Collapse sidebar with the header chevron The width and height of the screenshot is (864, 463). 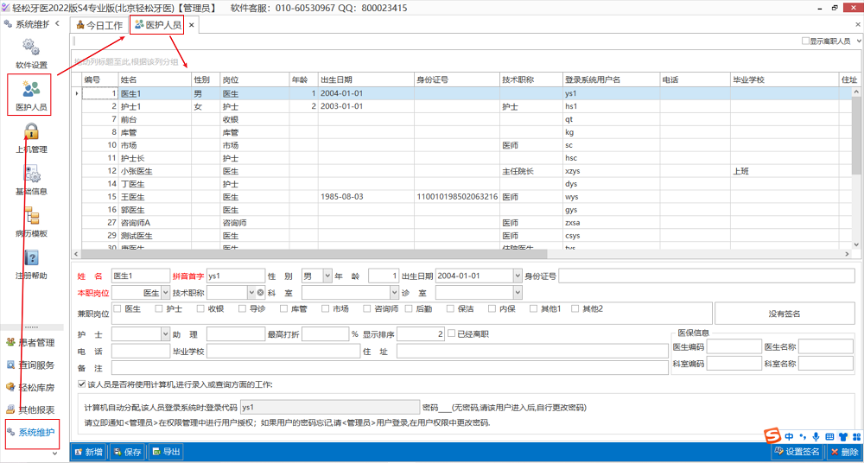(57, 23)
